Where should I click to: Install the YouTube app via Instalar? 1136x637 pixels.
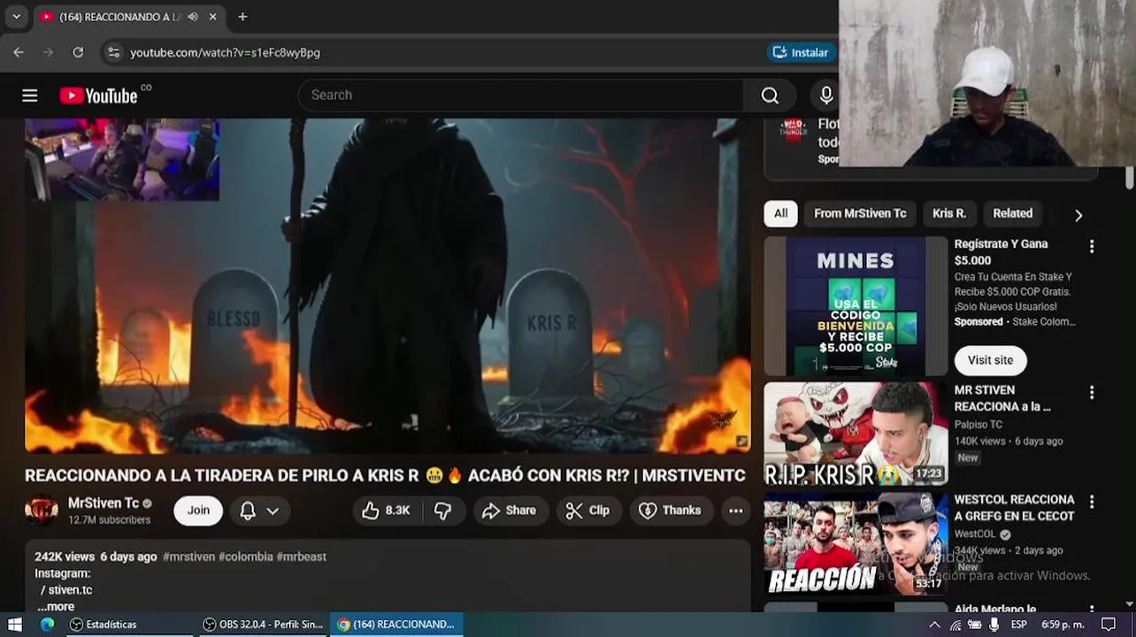801,53
